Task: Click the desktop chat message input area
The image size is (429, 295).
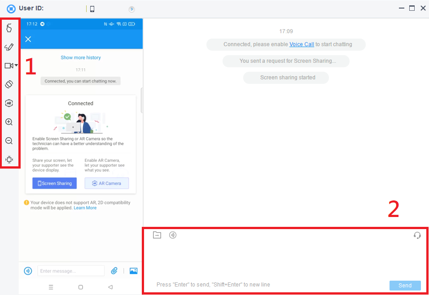Action: click(x=285, y=260)
